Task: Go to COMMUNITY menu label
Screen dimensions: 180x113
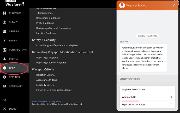Action: [x=16, y=86]
